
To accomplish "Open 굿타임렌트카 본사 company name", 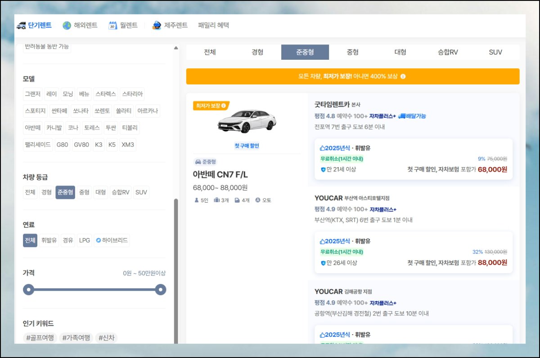I will click(x=337, y=104).
